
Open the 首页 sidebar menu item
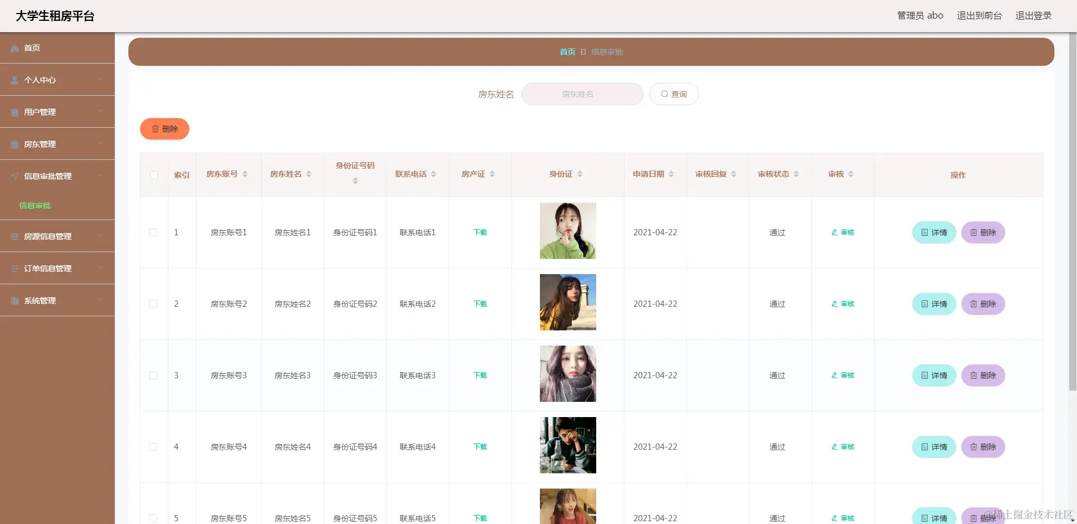57,48
